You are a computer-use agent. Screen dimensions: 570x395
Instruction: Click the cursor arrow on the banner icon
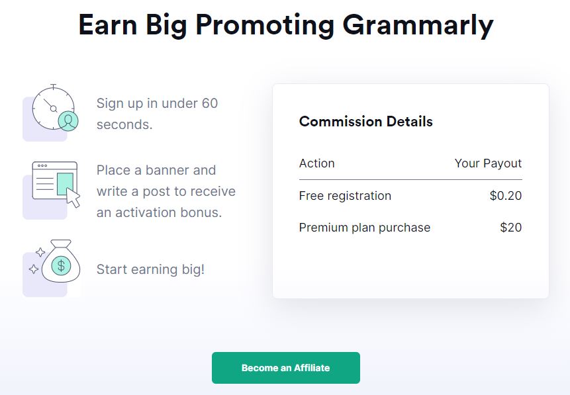(73, 198)
